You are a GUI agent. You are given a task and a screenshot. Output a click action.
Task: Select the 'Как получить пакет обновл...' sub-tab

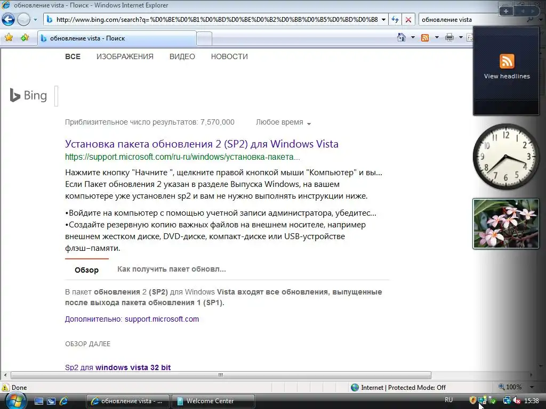tap(171, 269)
